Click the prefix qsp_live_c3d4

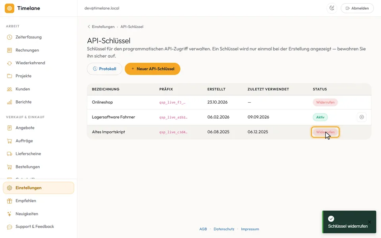[173, 132]
